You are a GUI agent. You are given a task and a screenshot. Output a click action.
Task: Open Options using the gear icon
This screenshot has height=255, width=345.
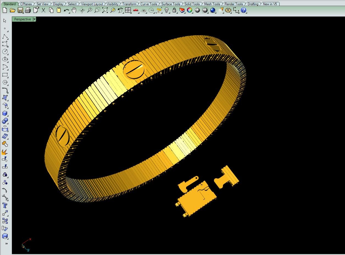(228, 10)
